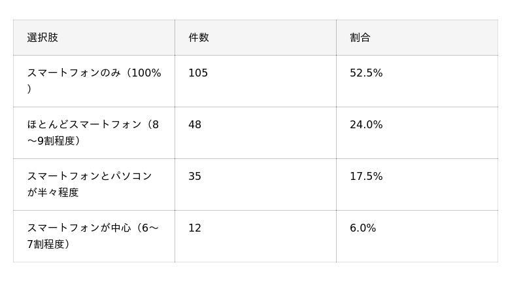The image size is (523, 282).
Task: Click the 〜9割程度 text line
Action: (x=54, y=141)
